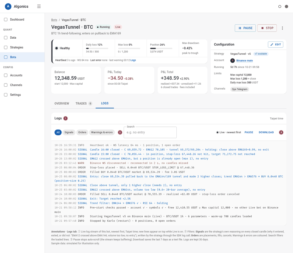This screenshot has width=293, height=253.
Task: Open the filled-circle user avatar in the header
Action: coord(287,6)
